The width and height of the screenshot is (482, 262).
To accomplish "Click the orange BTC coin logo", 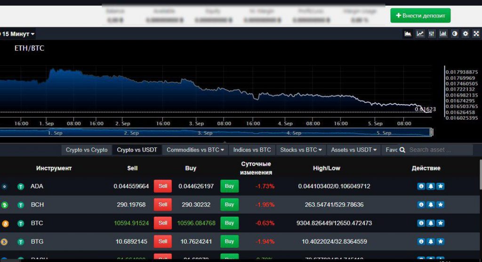I will pyautogui.click(x=5, y=223).
